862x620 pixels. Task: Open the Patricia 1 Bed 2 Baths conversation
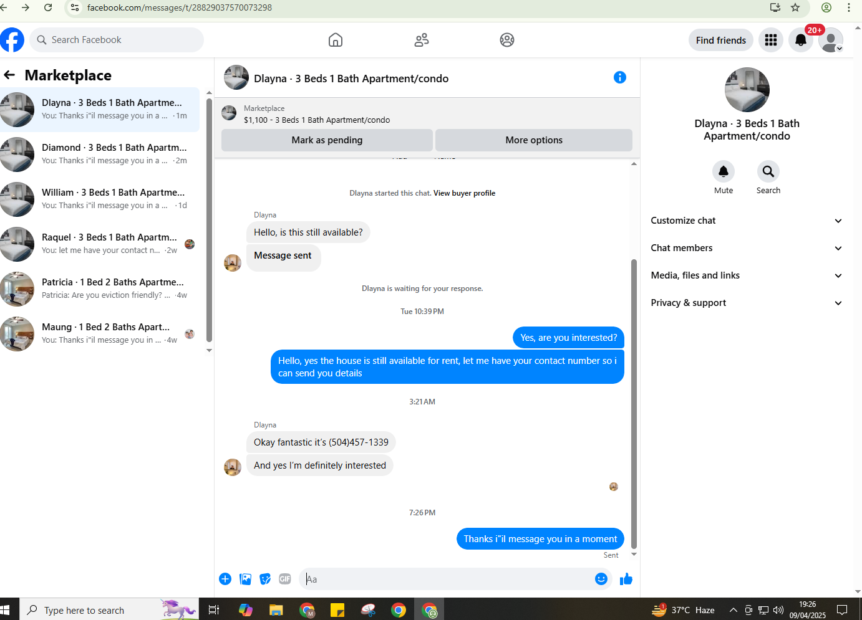click(100, 289)
